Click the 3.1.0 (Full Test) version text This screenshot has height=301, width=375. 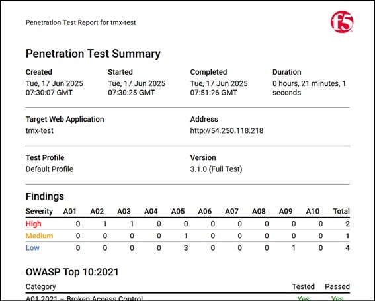pyautogui.click(x=216, y=169)
